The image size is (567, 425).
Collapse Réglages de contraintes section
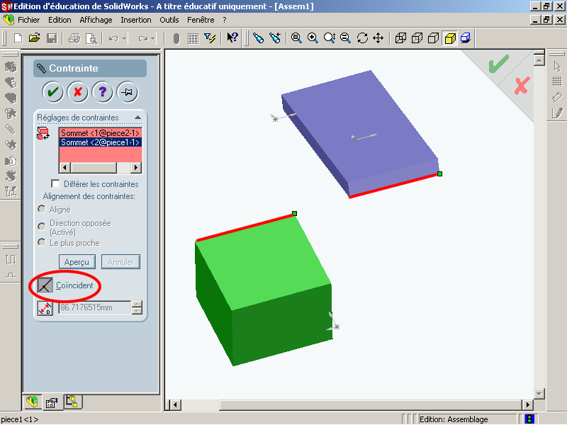pos(137,118)
